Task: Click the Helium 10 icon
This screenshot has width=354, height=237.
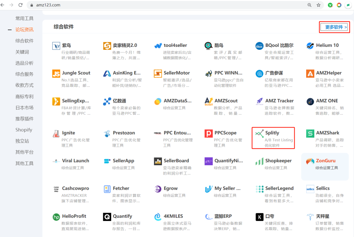Action: click(x=310, y=46)
